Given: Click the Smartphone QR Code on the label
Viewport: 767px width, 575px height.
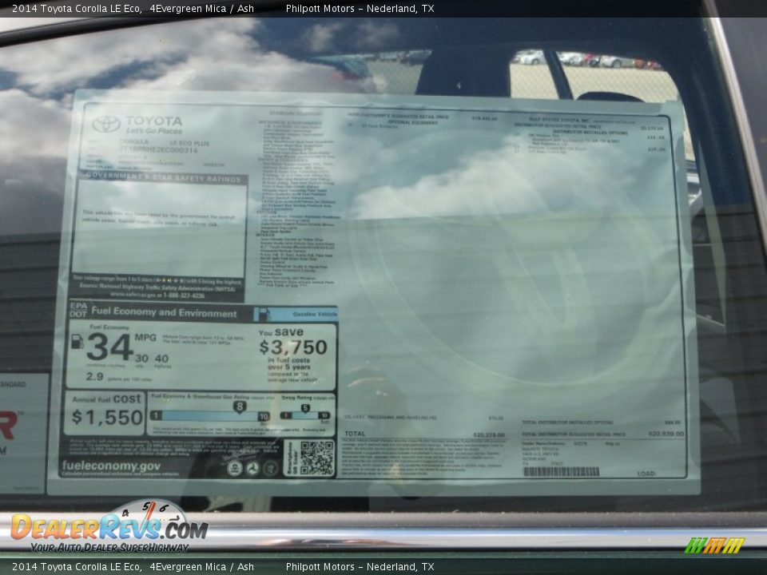Looking at the screenshot, I should click(315, 455).
